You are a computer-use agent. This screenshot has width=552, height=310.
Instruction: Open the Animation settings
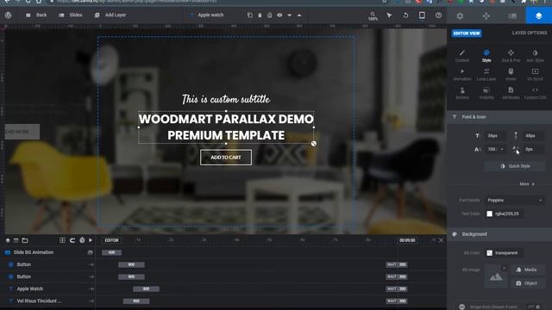coord(462,75)
